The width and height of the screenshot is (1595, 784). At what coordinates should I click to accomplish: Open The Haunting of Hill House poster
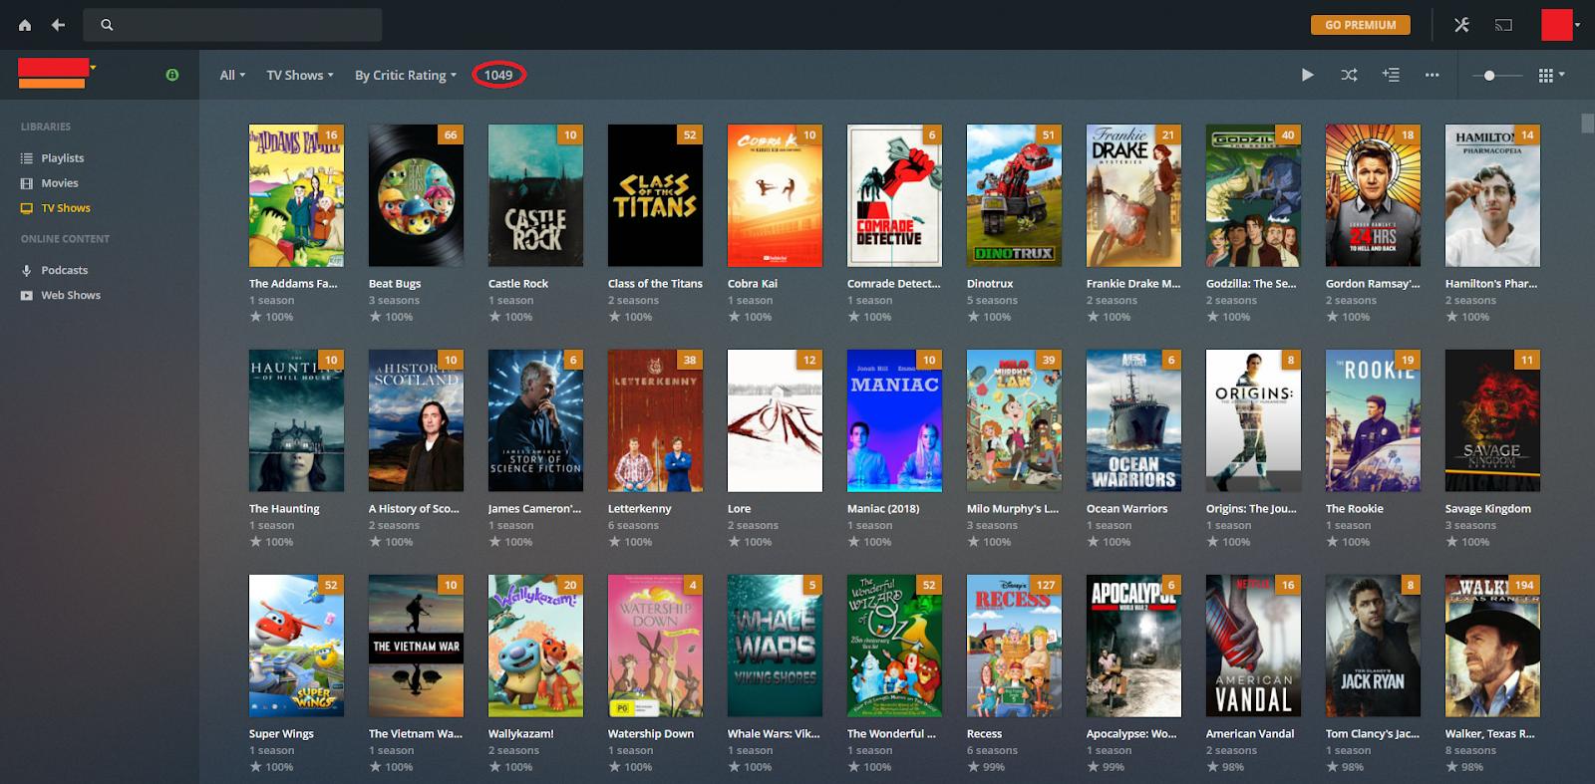(x=296, y=420)
